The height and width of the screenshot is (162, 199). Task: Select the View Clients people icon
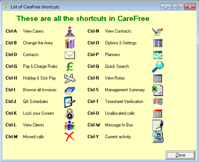tap(70, 125)
